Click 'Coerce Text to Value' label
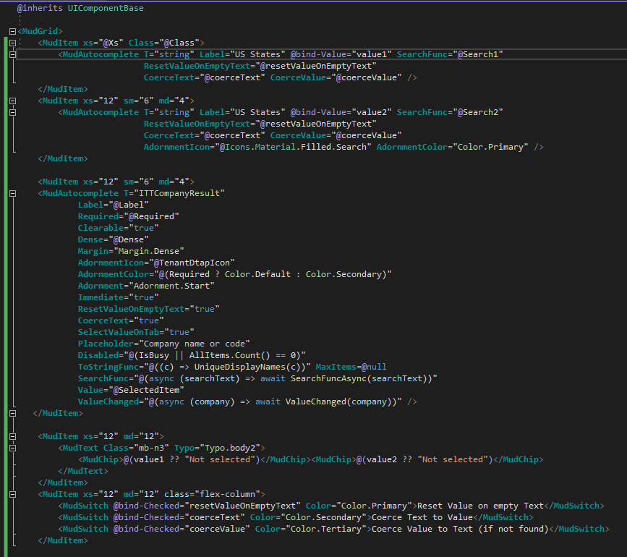 tap(422, 518)
